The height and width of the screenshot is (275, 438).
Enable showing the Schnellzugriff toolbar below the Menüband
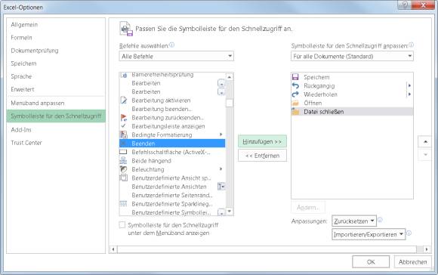[x=122, y=224]
